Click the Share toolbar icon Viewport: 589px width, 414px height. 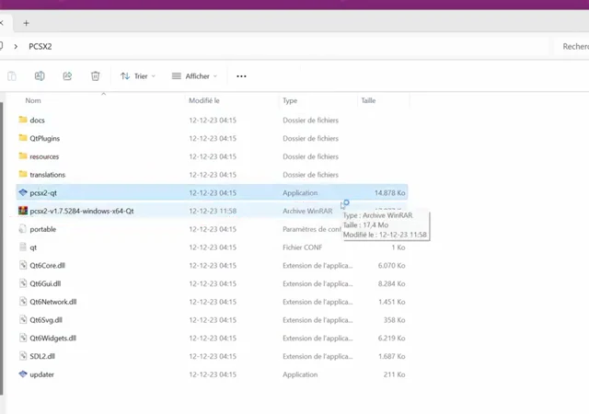click(67, 76)
